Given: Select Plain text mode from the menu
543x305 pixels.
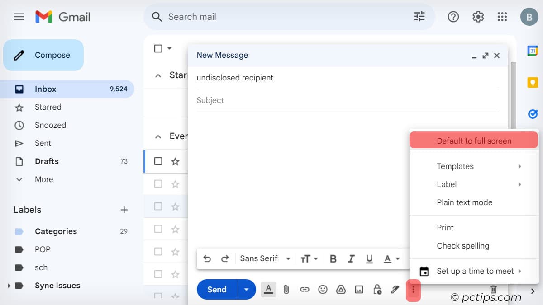Looking at the screenshot, I should pyautogui.click(x=465, y=202).
